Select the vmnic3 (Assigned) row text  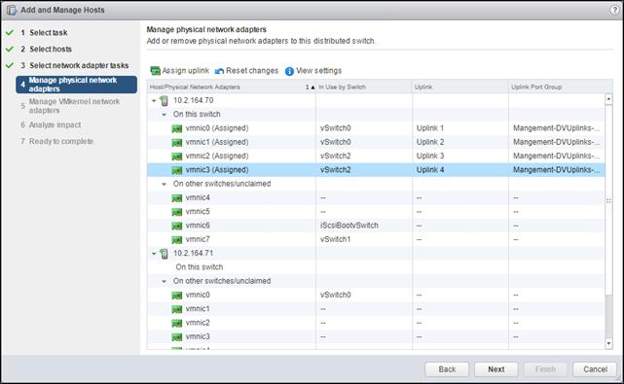click(x=217, y=170)
